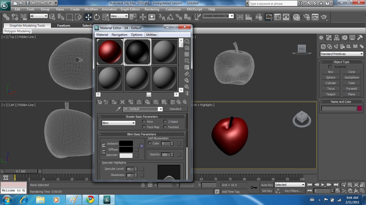The width and height of the screenshot is (366, 205).
Task: Click Get Material in Material Editor
Action: point(100,102)
